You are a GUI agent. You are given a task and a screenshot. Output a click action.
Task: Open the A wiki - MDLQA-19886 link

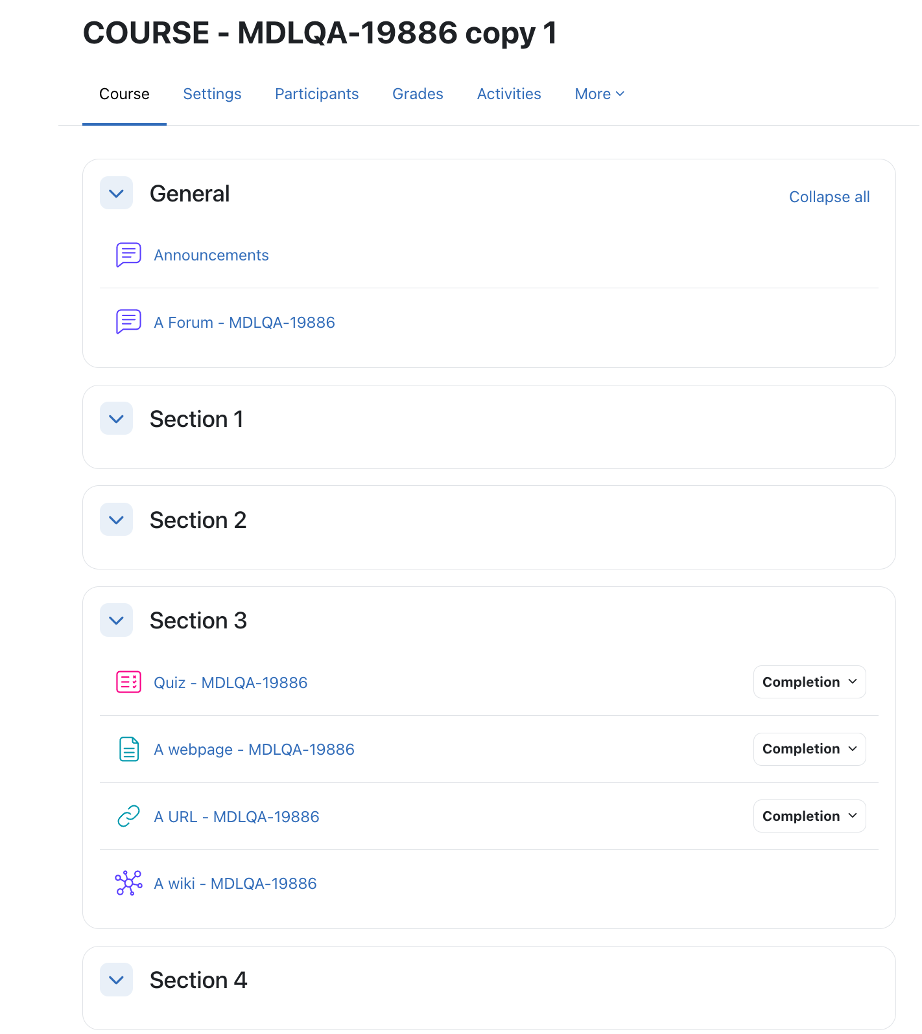click(235, 884)
